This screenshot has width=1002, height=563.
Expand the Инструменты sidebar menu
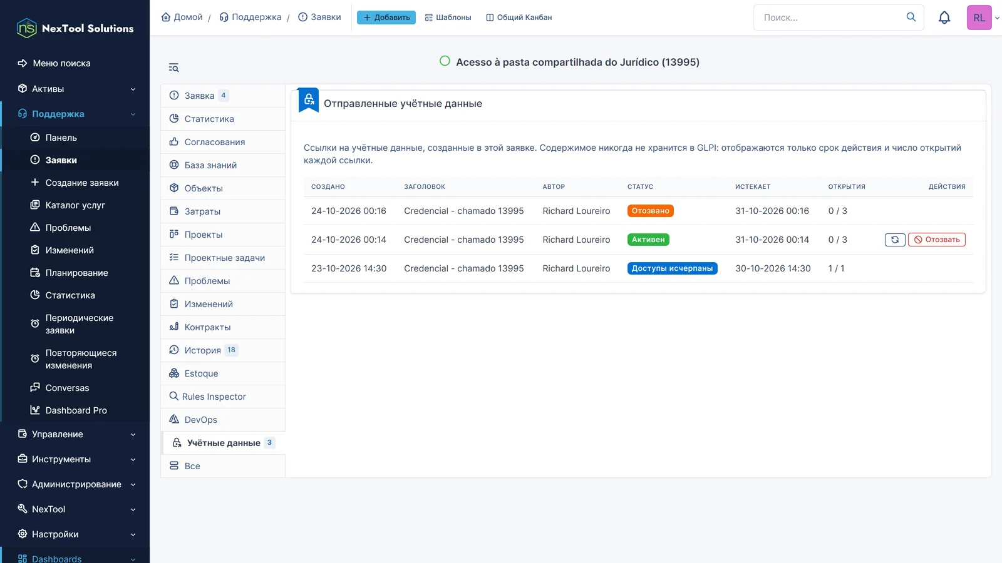[x=75, y=459]
